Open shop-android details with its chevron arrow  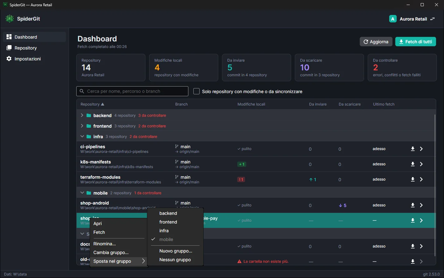tap(421, 205)
